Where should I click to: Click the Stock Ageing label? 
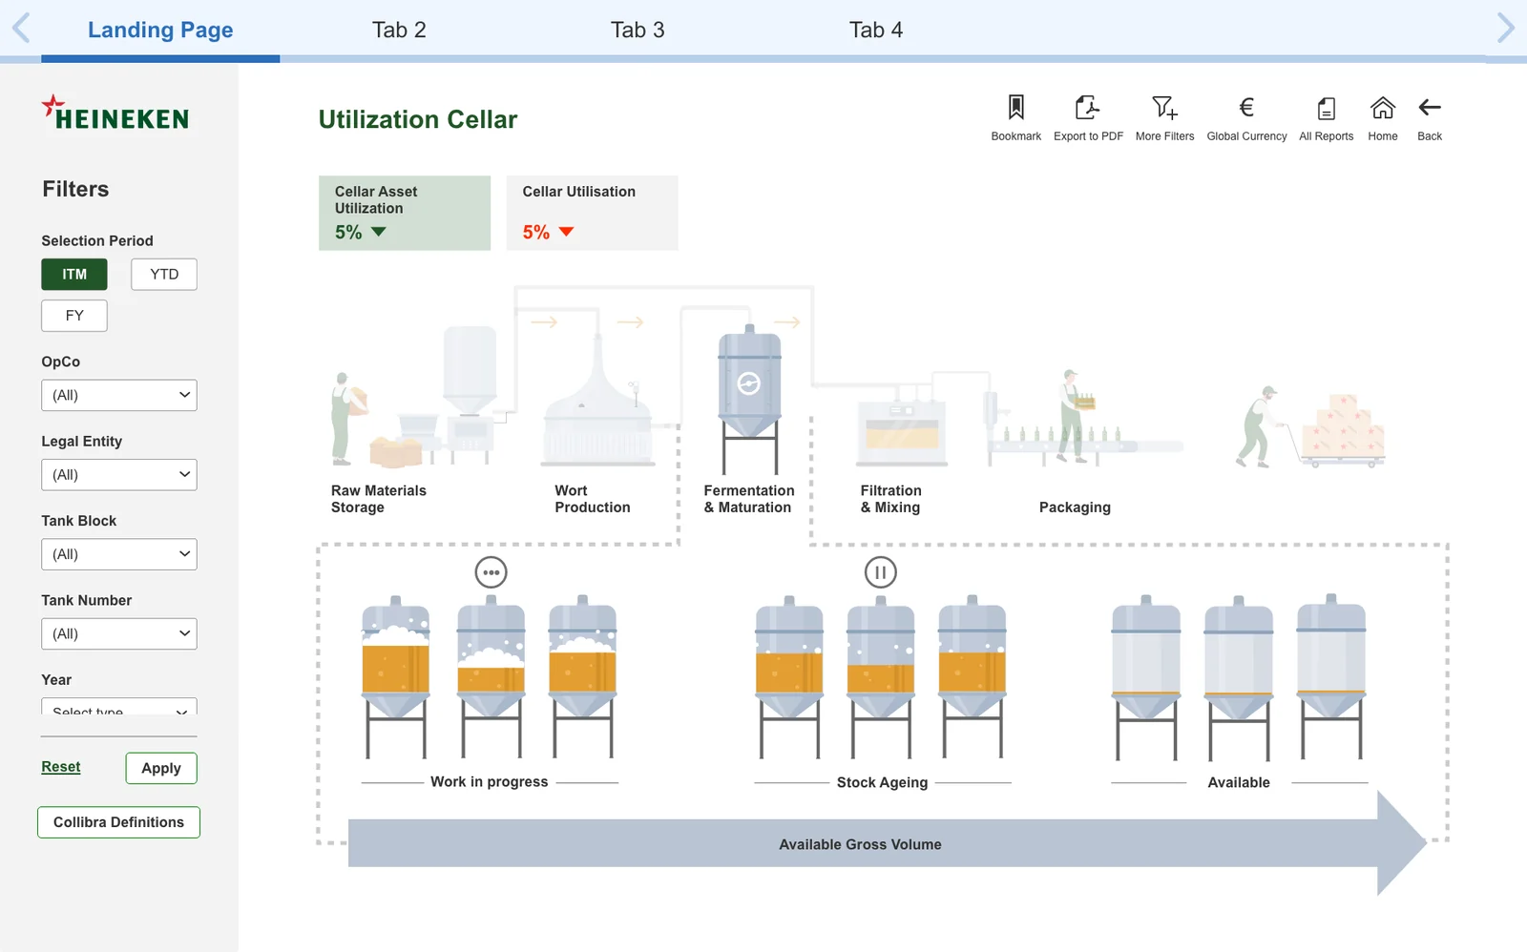click(x=882, y=782)
